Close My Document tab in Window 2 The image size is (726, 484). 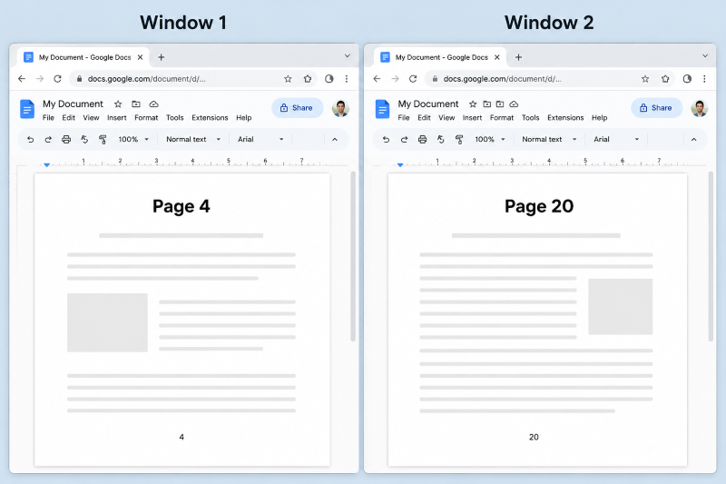tap(496, 57)
